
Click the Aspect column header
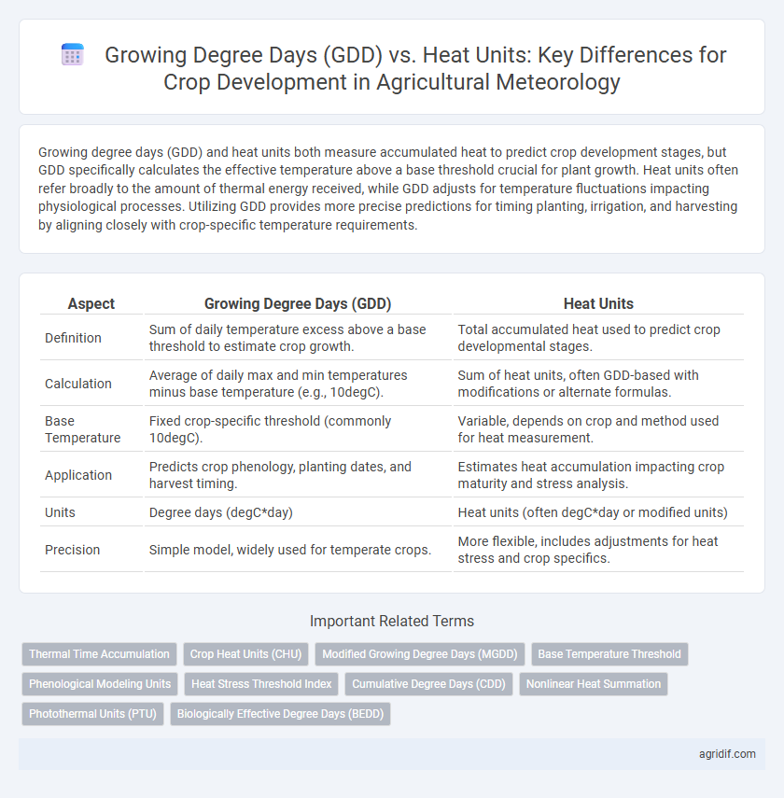(91, 304)
